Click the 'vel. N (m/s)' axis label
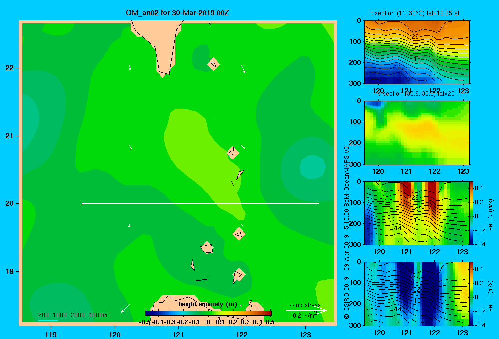This screenshot has height=339, width=499. tap(491, 215)
